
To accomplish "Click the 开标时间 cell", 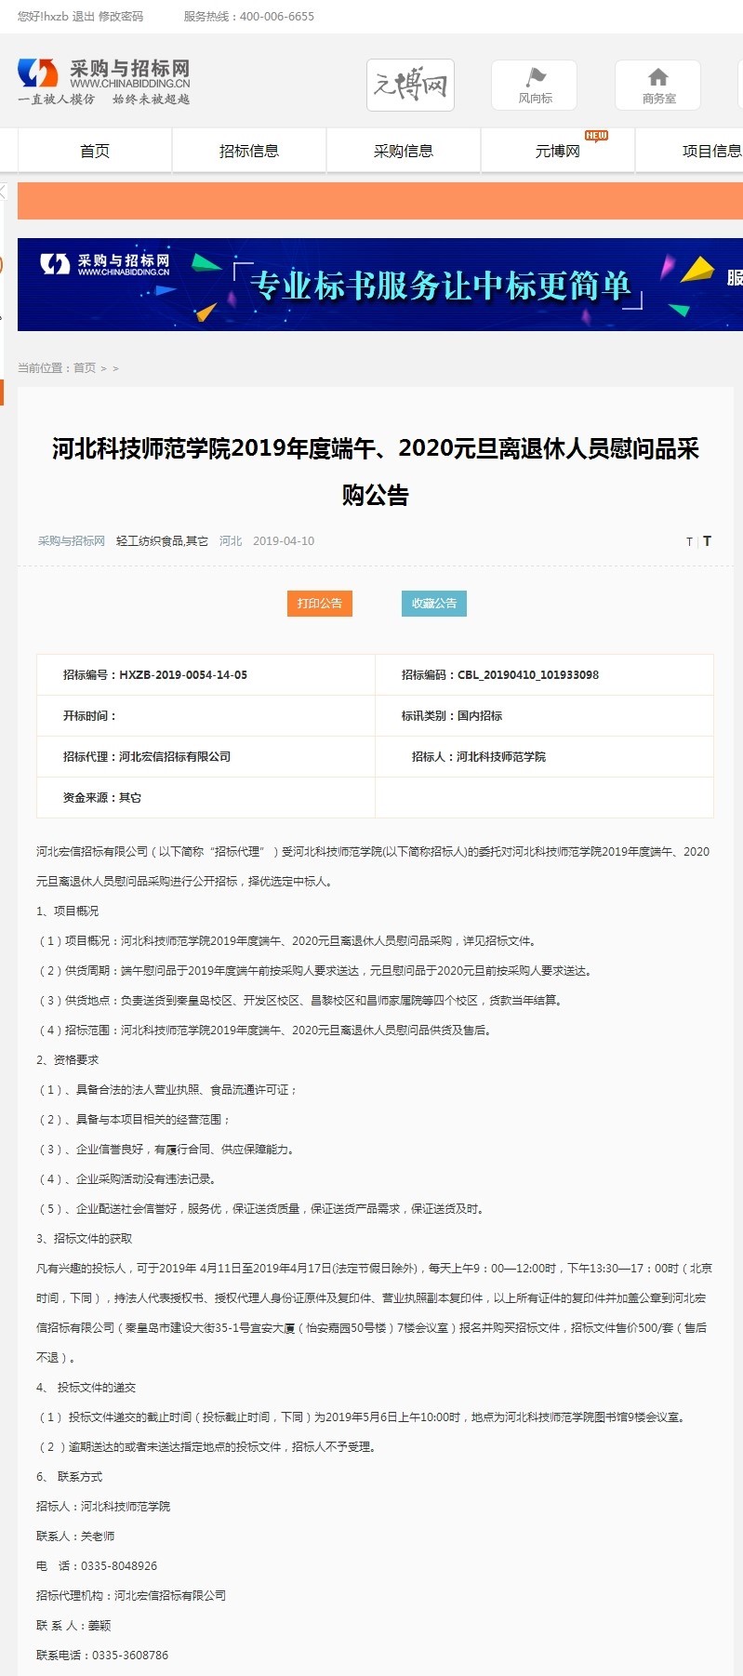I will tap(206, 716).
